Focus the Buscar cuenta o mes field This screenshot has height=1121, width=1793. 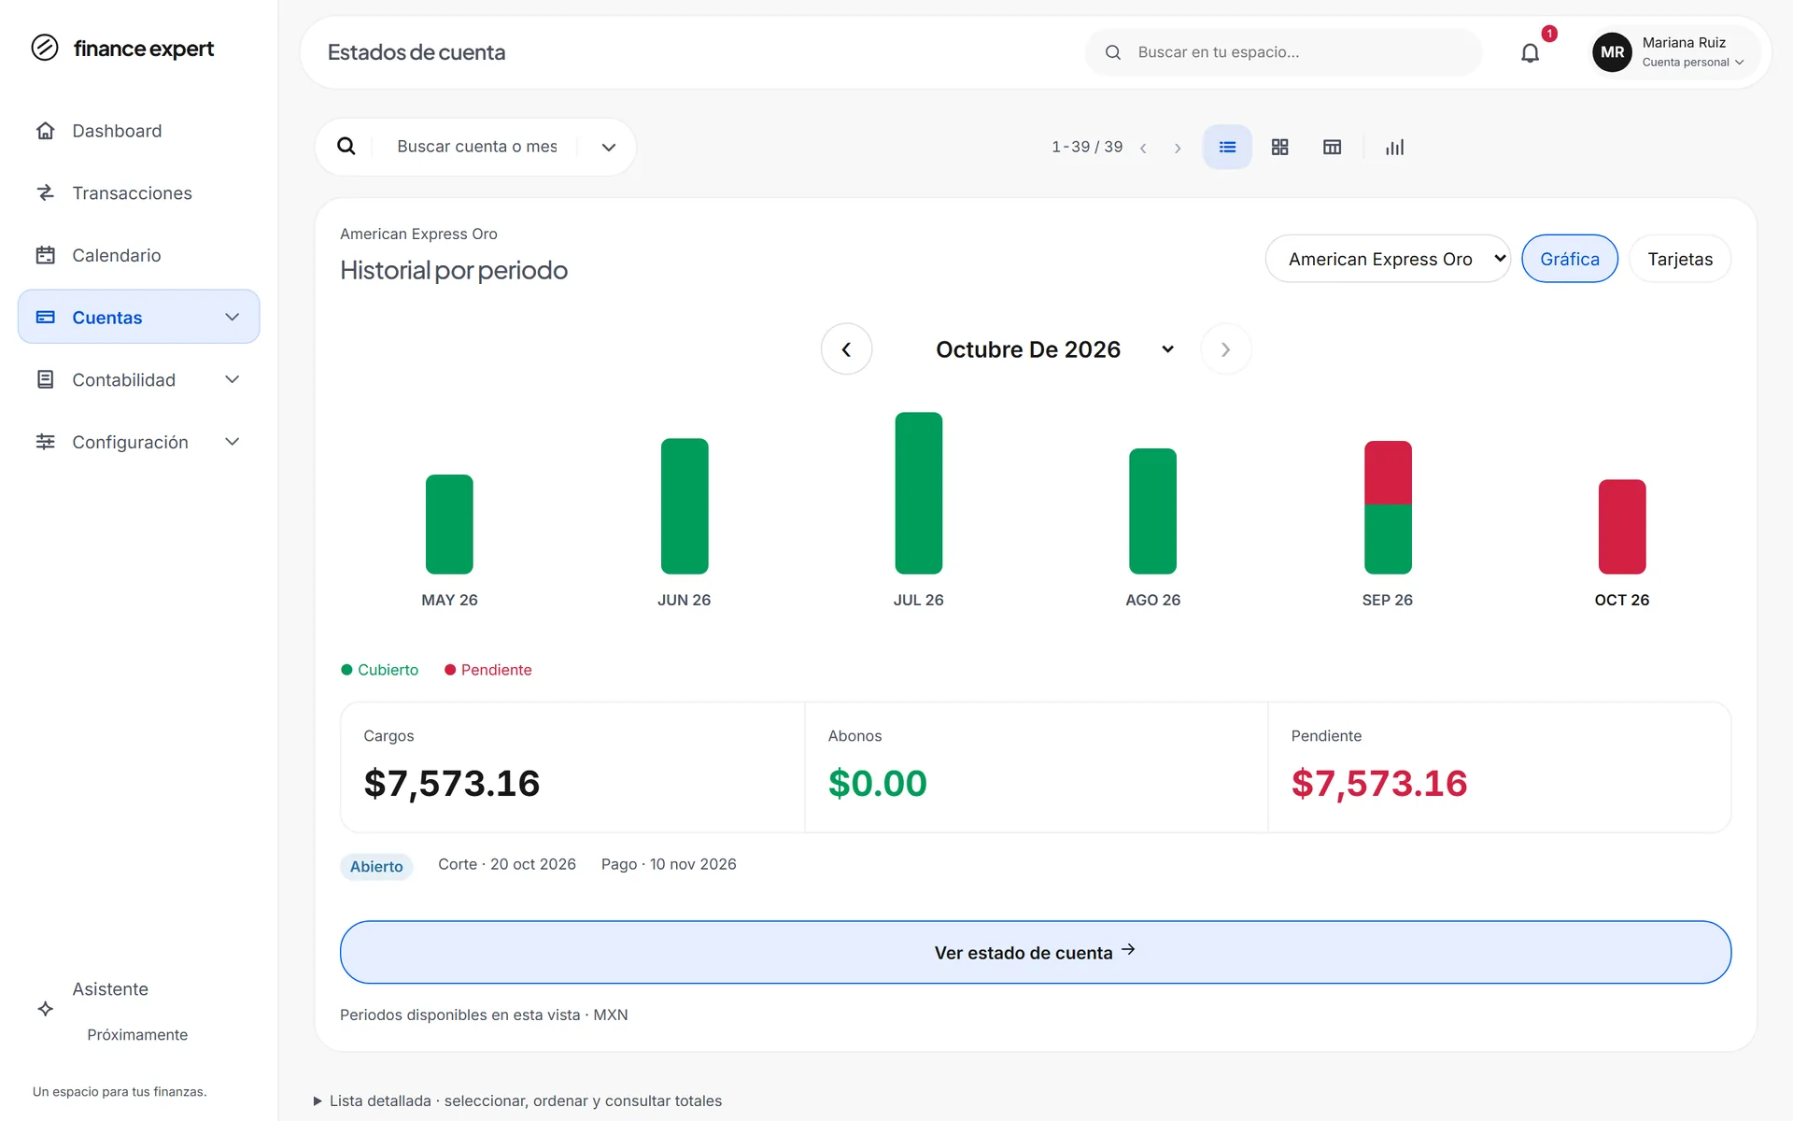[476, 147]
